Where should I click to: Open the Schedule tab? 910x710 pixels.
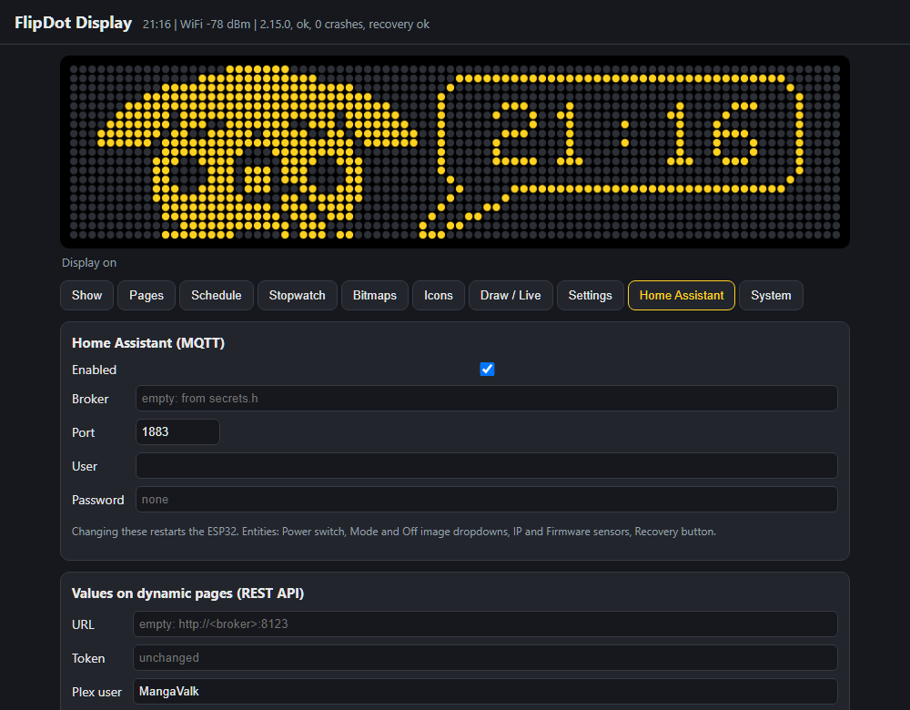point(217,296)
